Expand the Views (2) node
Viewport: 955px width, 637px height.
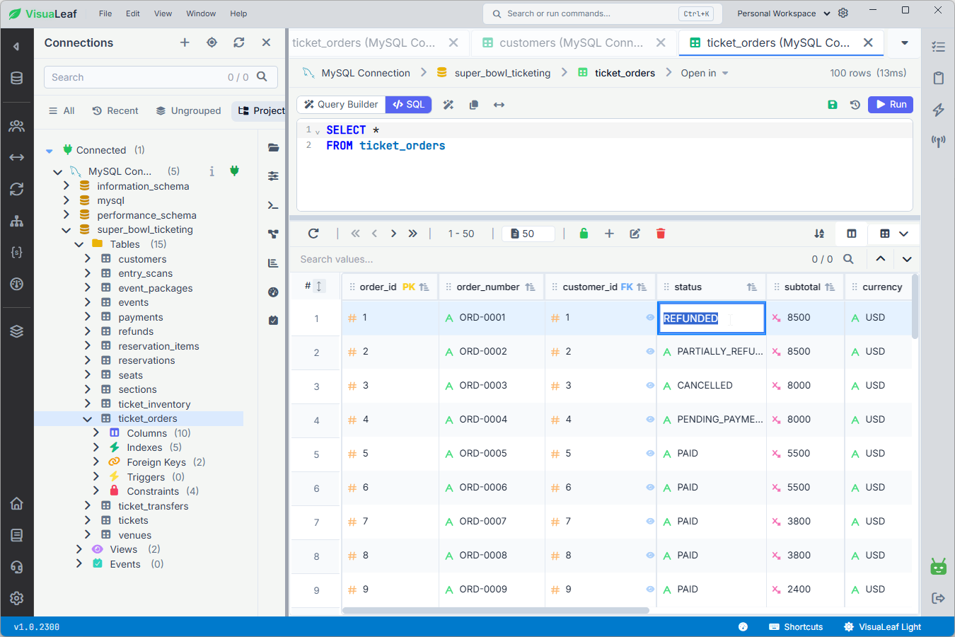[79, 549]
